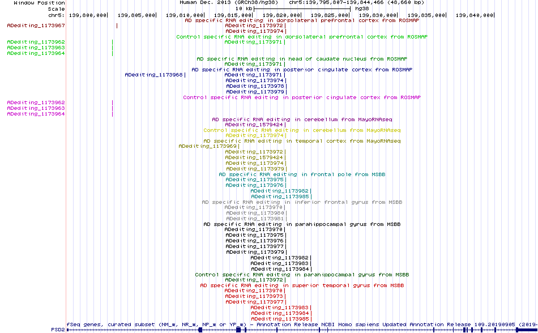Select magenta ADediting_1173963 label in left margin
The image size is (538, 333).
[36, 108]
